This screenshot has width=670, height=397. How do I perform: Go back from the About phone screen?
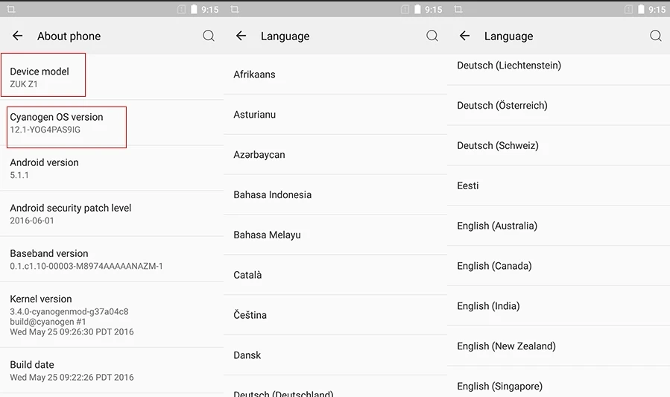[x=18, y=36]
